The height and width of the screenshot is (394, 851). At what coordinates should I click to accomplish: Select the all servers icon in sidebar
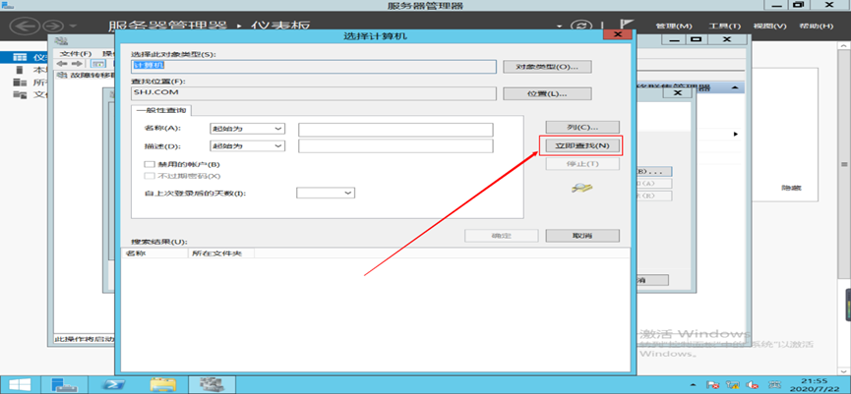tap(20, 83)
